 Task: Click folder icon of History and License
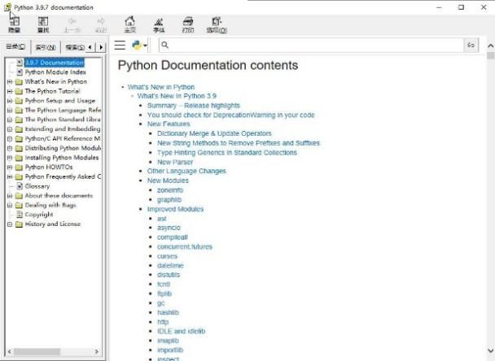coord(19,224)
